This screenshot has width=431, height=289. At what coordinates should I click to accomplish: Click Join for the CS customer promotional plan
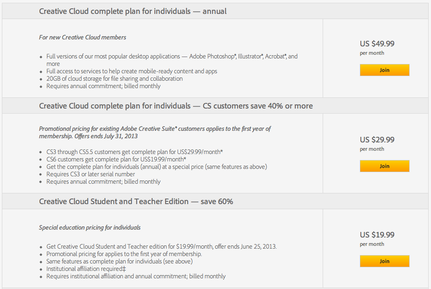click(x=384, y=166)
